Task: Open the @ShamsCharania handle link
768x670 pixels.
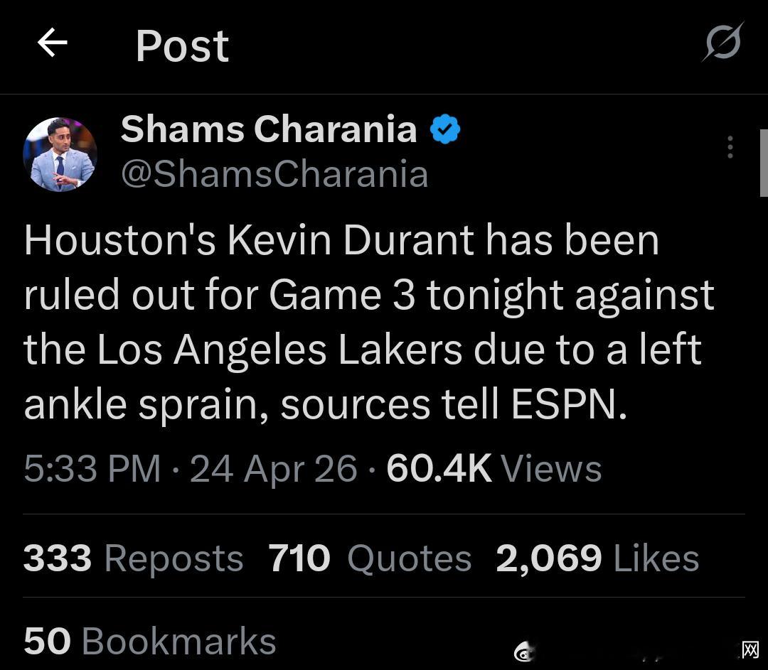Action: pyautogui.click(x=274, y=174)
